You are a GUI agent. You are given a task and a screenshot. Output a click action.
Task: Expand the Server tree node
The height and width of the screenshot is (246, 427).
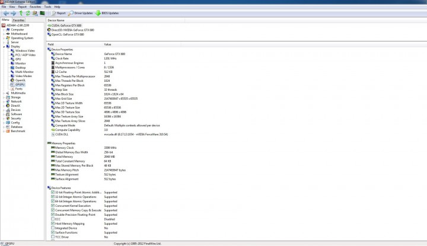(4, 42)
